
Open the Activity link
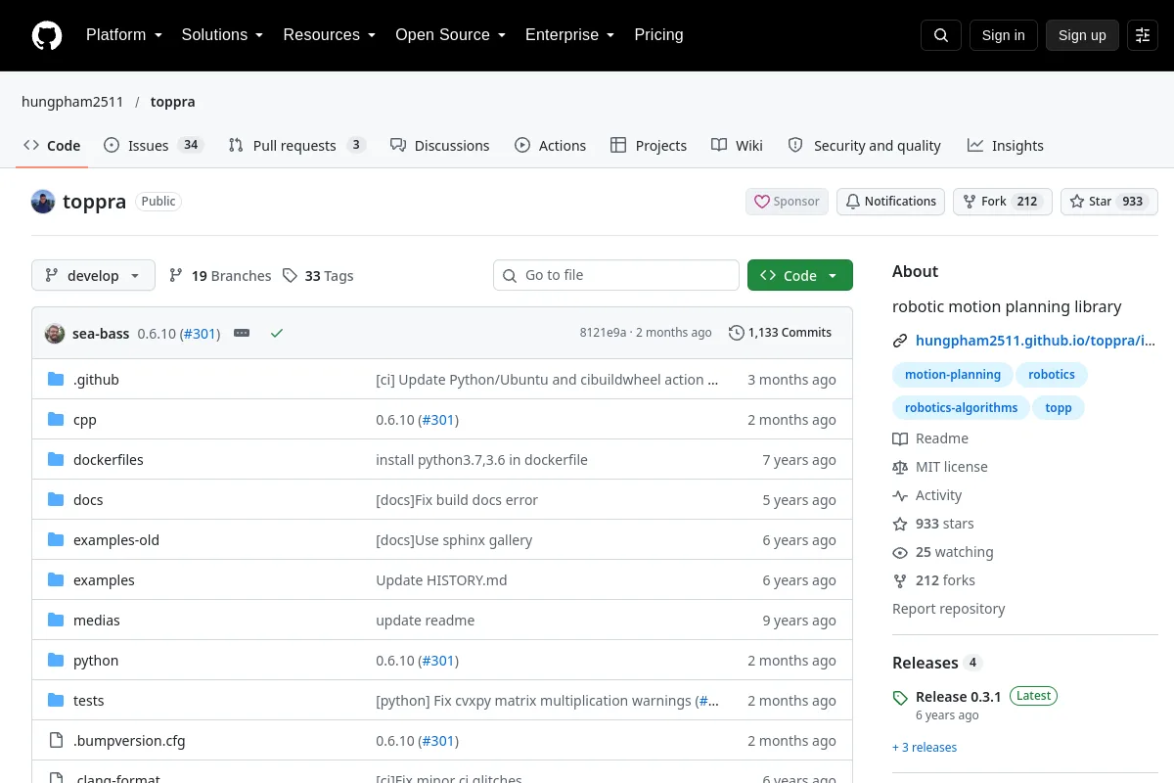pos(927,495)
